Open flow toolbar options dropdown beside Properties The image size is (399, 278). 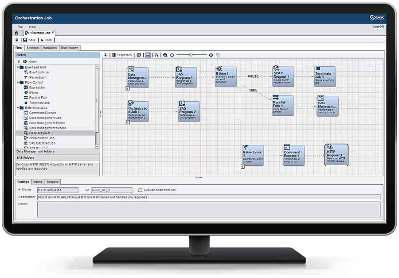point(106,55)
